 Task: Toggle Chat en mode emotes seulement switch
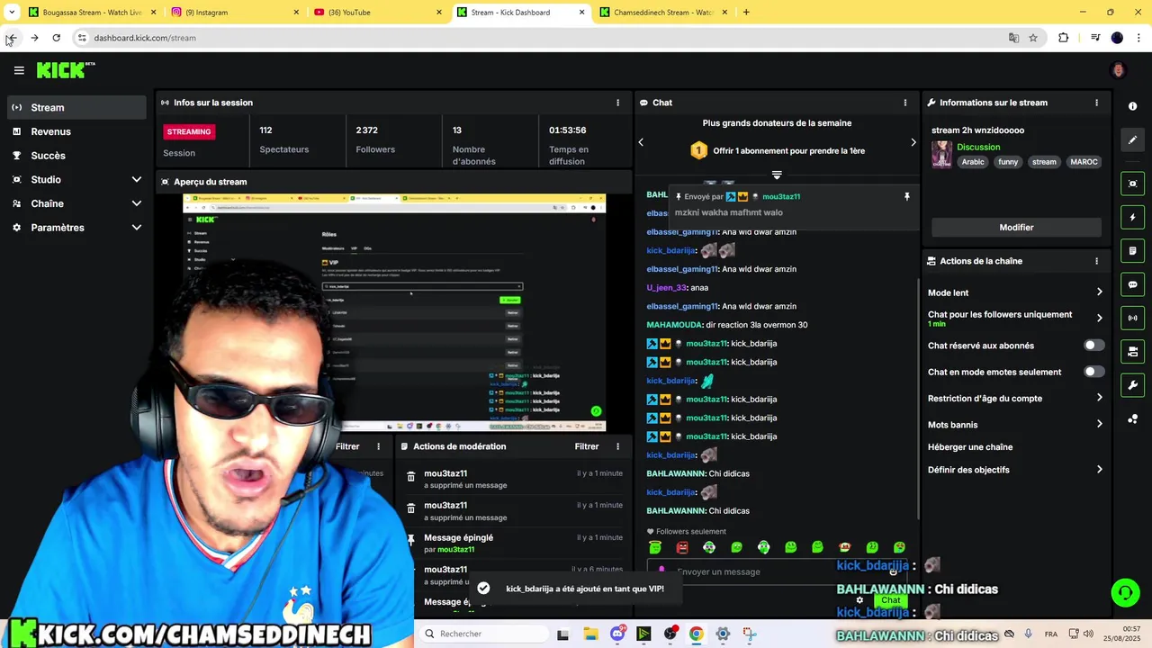[1093, 372]
